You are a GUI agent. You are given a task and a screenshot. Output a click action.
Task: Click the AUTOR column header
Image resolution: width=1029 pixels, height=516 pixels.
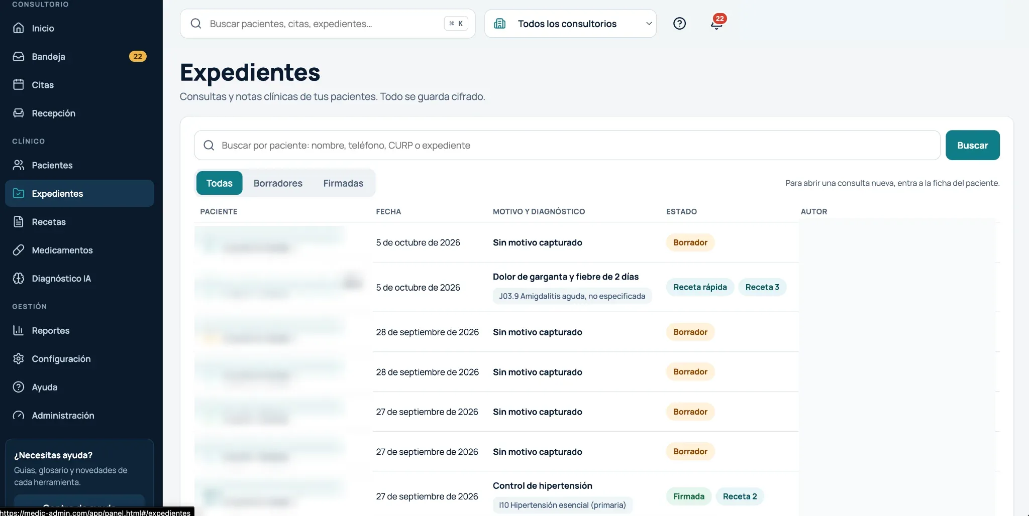tap(814, 211)
